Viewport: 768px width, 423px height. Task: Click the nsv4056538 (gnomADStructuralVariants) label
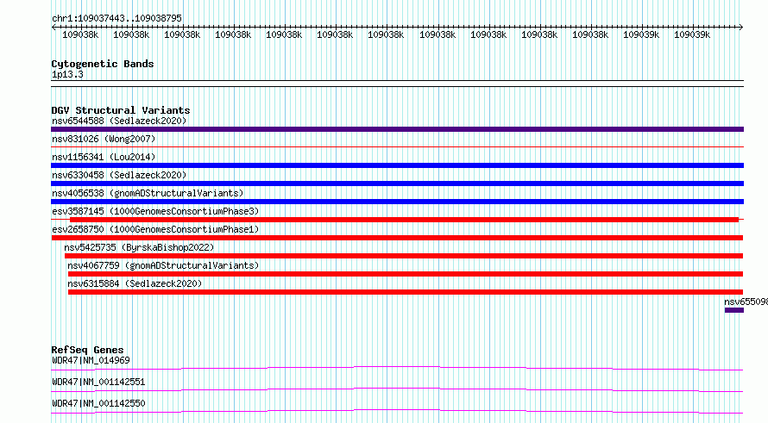click(x=148, y=193)
